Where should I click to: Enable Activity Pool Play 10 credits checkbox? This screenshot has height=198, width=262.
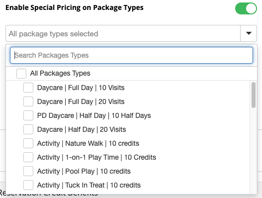point(28,171)
